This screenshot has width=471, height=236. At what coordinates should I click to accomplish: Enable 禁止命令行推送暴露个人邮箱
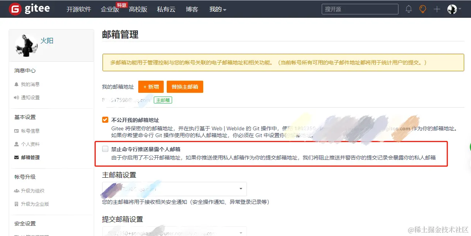coord(104,149)
